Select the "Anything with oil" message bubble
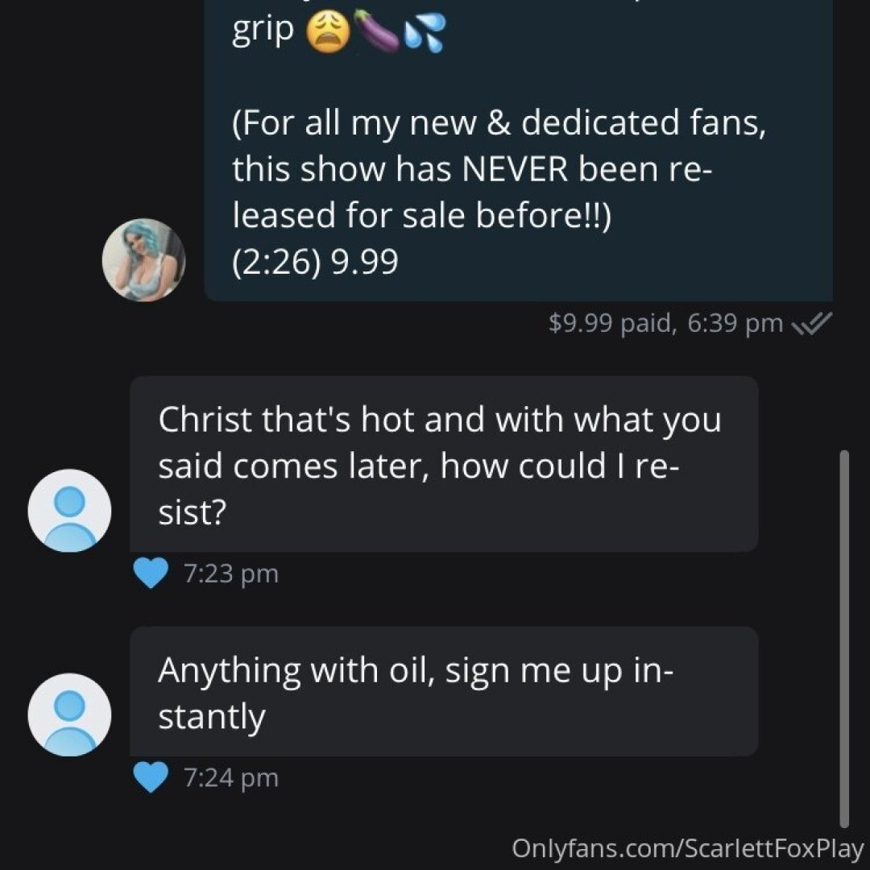 click(x=443, y=691)
